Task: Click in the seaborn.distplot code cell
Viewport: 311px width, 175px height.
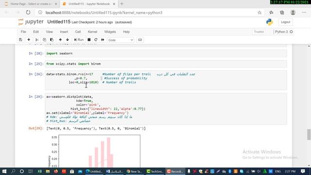Action: pos(166,109)
